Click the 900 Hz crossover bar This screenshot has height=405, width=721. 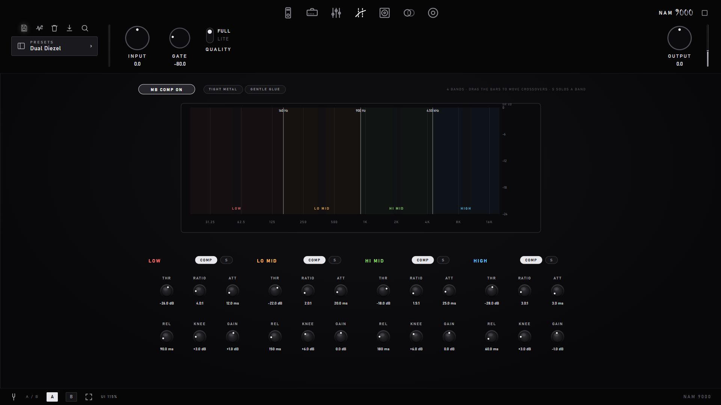(361, 161)
